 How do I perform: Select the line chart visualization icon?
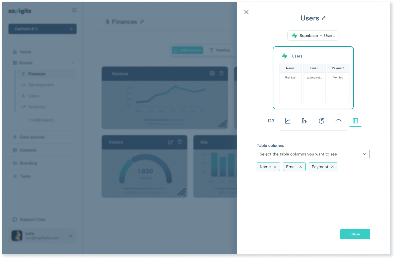pos(288,121)
